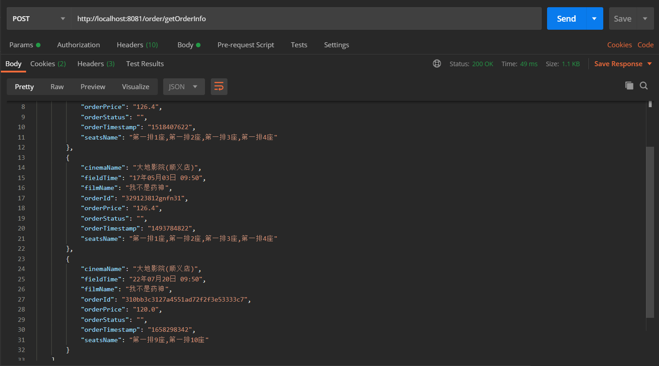This screenshot has height=366, width=659.
Task: Click the orderTimestamp value "1518407622"
Action: [170, 127]
